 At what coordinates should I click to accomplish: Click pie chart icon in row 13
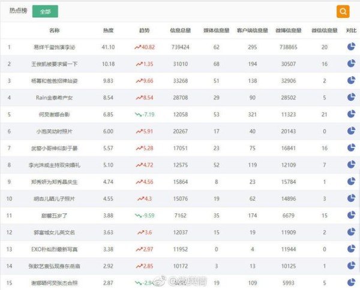pyautogui.click(x=351, y=249)
